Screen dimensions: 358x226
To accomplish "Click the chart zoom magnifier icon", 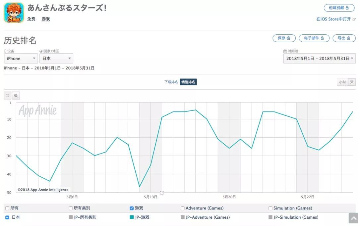I will 16,96.
